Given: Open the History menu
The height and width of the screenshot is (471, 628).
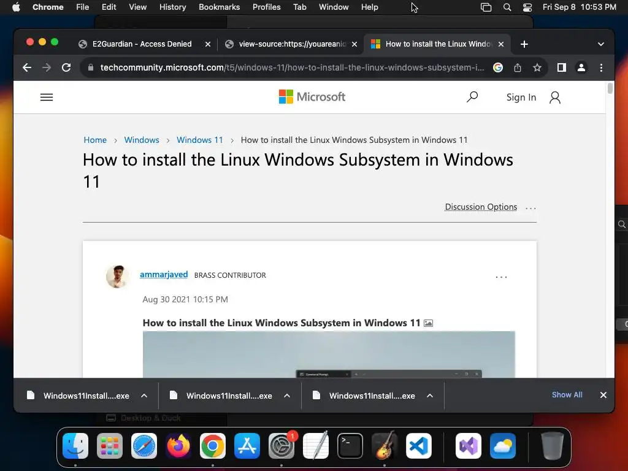Looking at the screenshot, I should point(172,7).
